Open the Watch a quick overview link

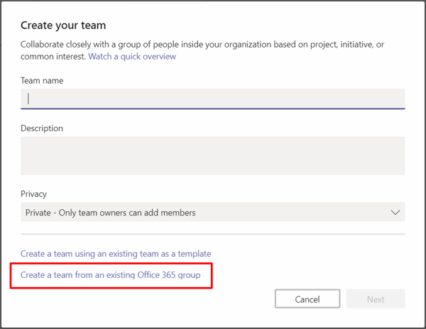(x=132, y=57)
